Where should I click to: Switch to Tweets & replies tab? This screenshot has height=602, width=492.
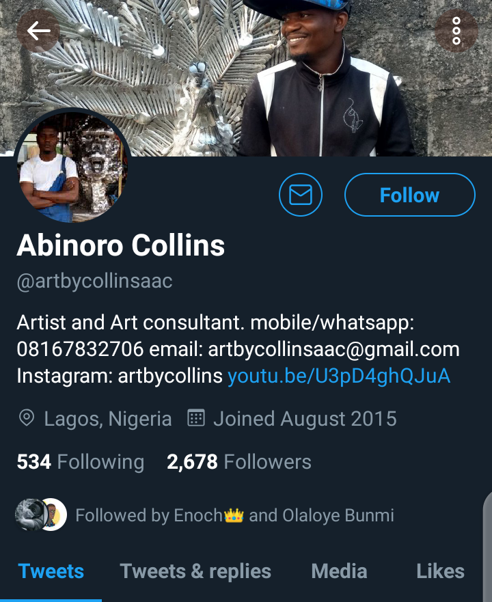(195, 571)
